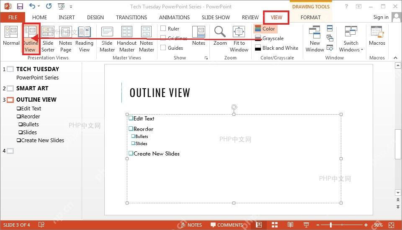Enable the Ruler checkbox
Screen dimensions: 402x230
(x=163, y=28)
